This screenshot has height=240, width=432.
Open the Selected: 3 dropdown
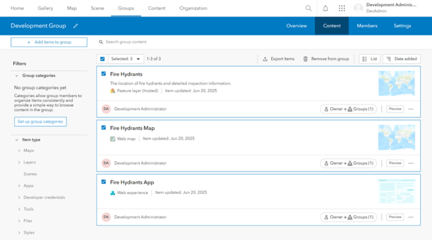[126, 59]
